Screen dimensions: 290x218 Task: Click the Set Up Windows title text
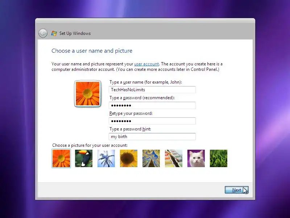75,33
